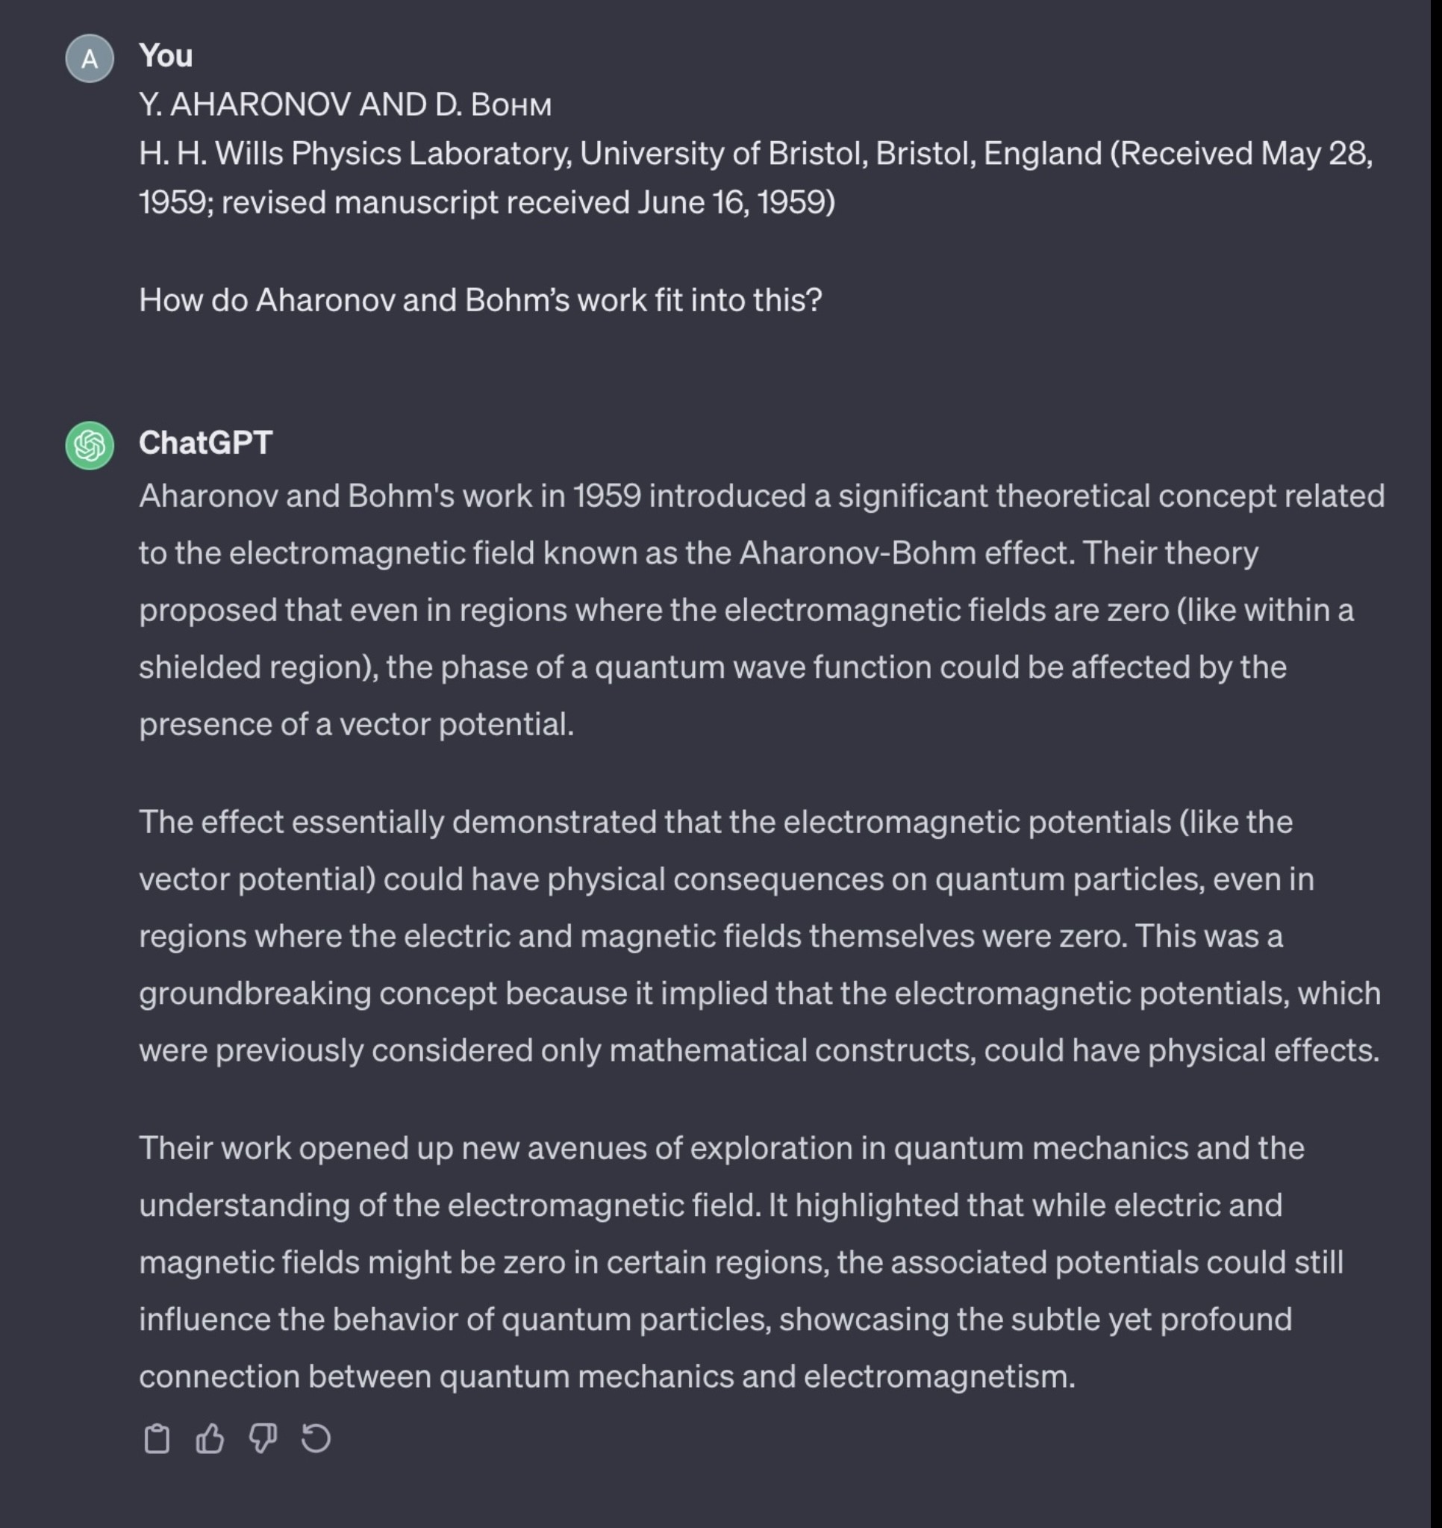Image resolution: width=1442 pixels, height=1528 pixels.
Task: Click the line starting 'groundbreaking concept because it implied'
Action: click(761, 994)
